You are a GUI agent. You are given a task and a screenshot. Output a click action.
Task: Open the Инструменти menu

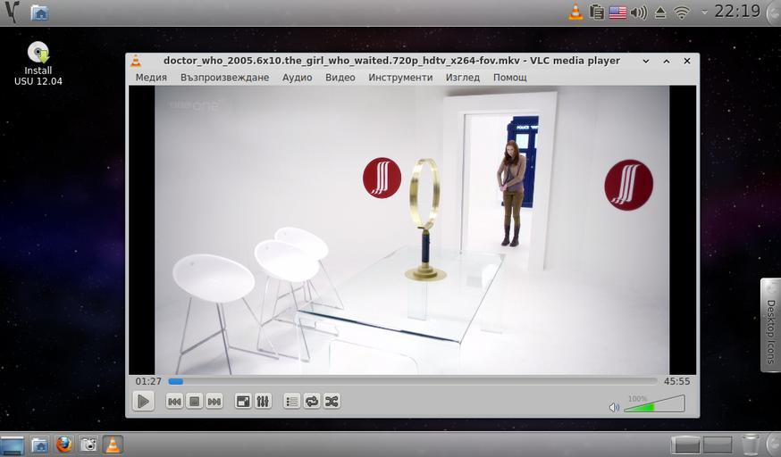click(x=400, y=78)
